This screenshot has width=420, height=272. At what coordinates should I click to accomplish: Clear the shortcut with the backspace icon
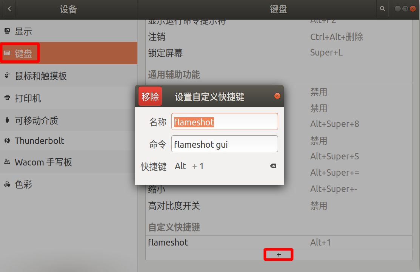tap(273, 166)
